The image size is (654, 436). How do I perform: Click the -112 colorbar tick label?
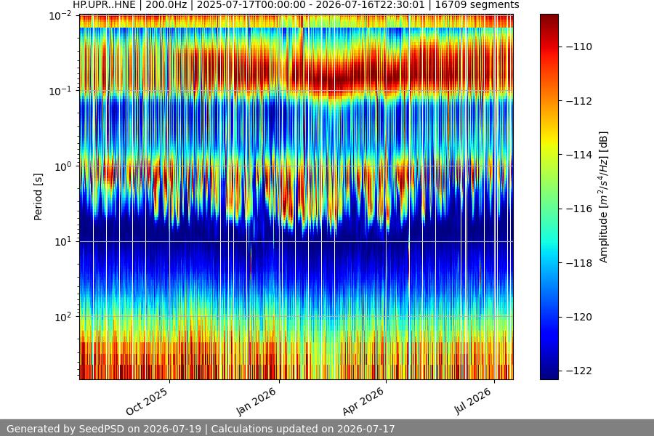coord(579,101)
